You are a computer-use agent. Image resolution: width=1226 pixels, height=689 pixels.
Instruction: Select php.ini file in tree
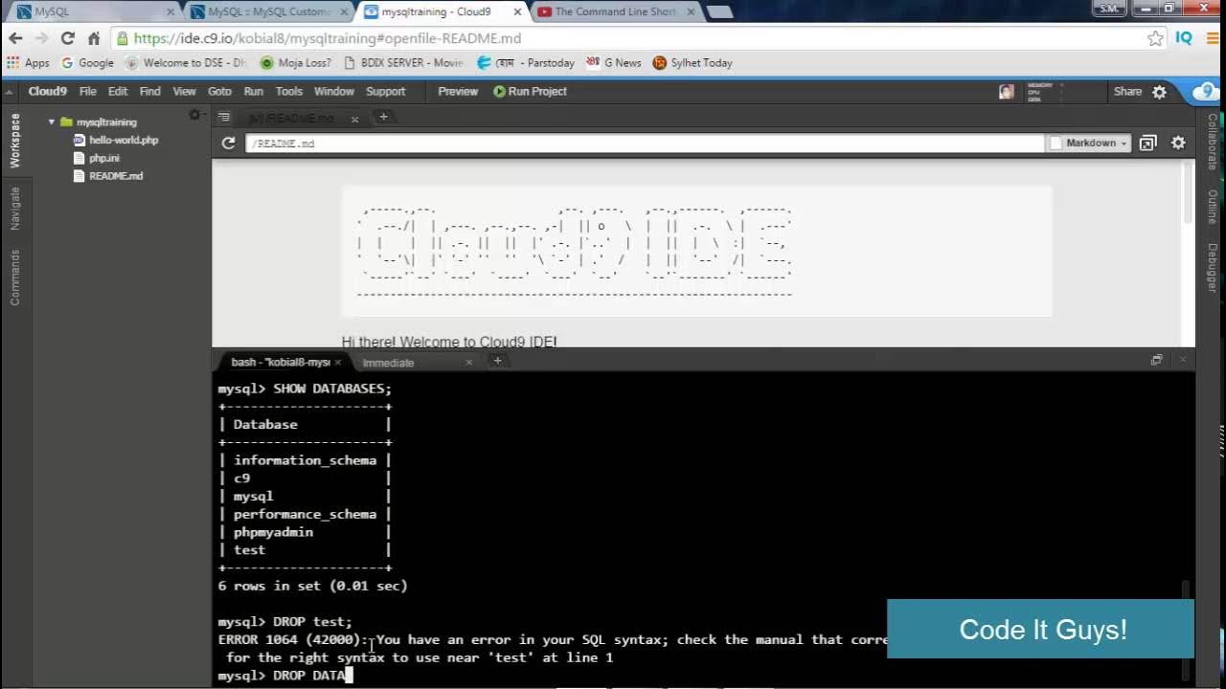click(104, 158)
